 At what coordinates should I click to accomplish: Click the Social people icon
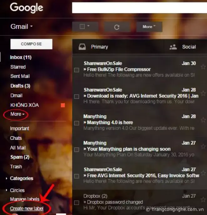point(173,47)
